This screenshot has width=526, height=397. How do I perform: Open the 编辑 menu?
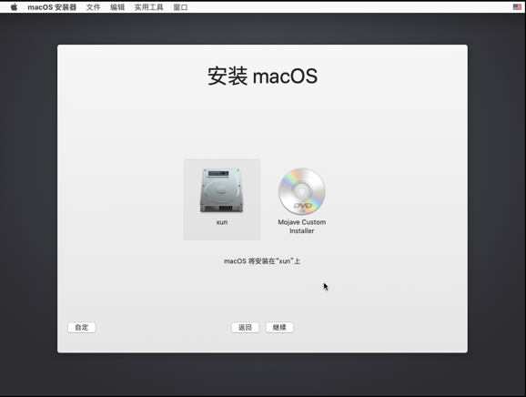coord(117,7)
